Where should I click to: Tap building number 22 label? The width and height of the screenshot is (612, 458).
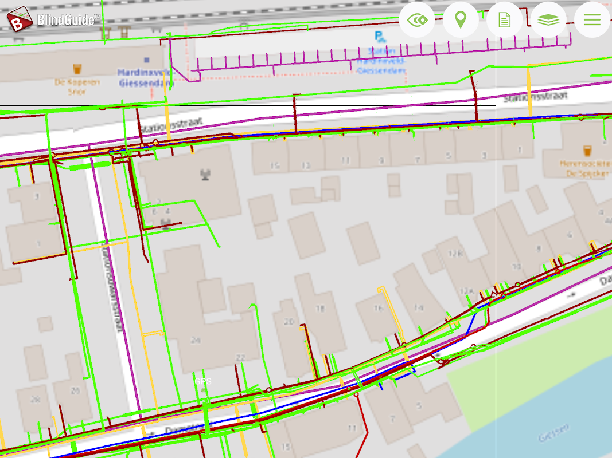240,358
